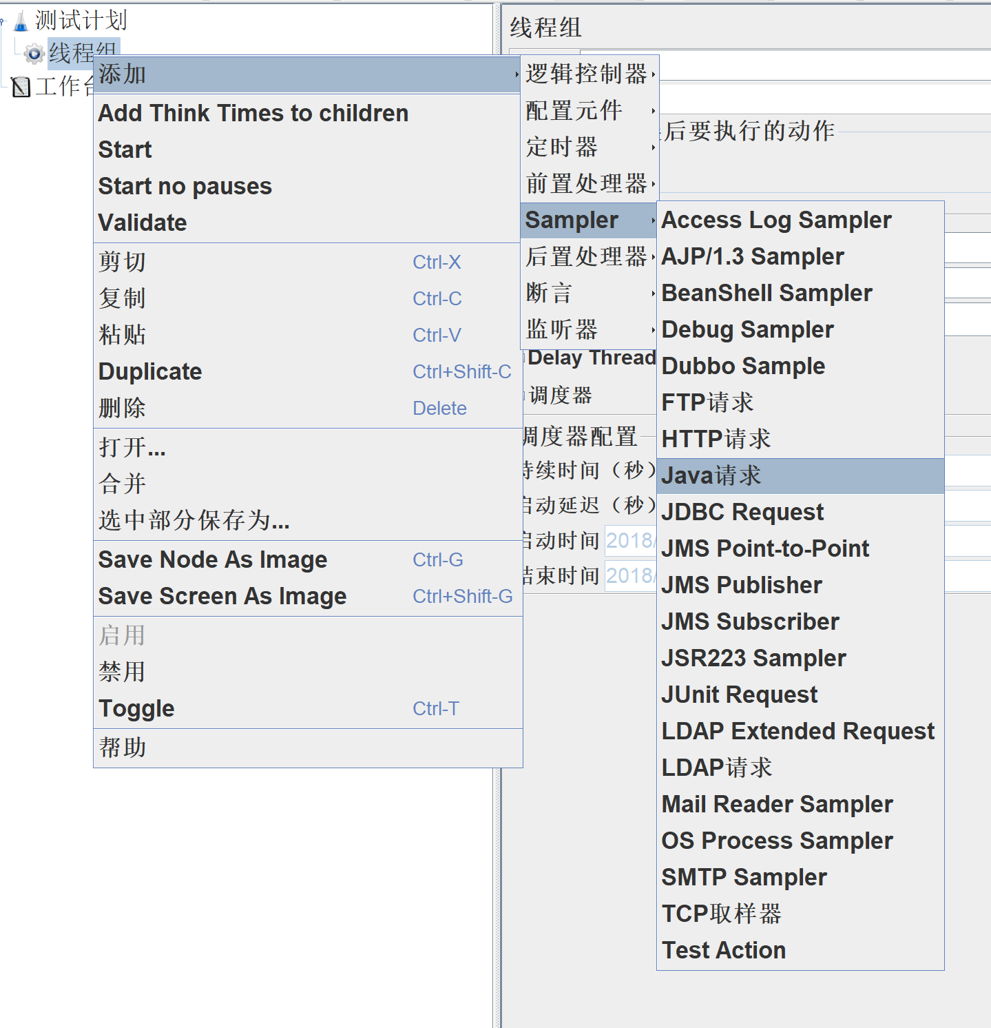Open the 添加 submenu
This screenshot has width=991, height=1028.
pyautogui.click(x=307, y=74)
